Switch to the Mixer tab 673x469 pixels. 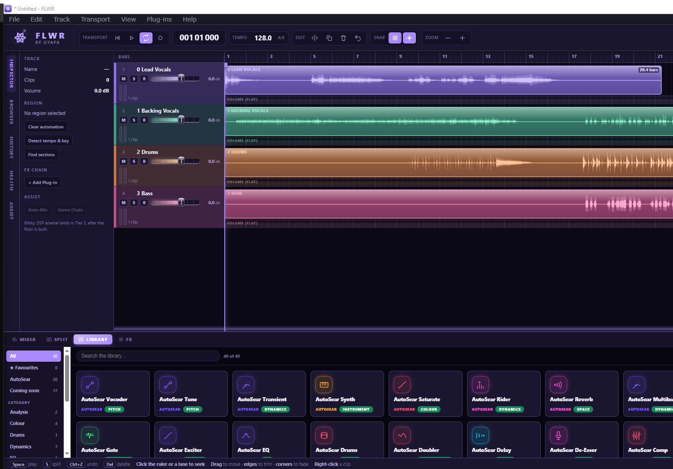24,340
